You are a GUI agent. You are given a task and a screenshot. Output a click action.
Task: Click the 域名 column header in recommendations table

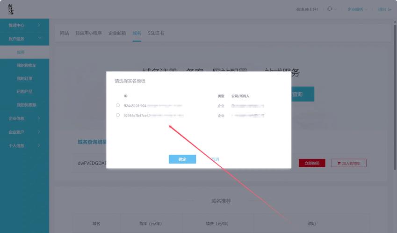point(96,223)
